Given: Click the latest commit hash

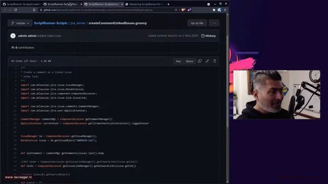Looking at the screenshot, I should [x=173, y=36].
